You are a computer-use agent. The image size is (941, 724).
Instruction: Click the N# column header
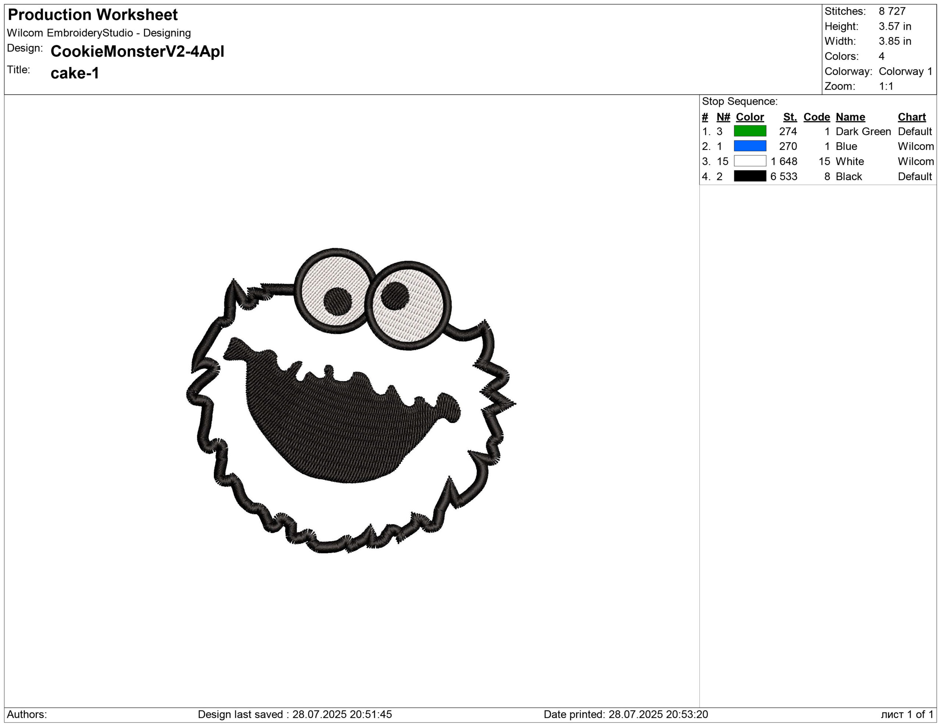point(723,117)
